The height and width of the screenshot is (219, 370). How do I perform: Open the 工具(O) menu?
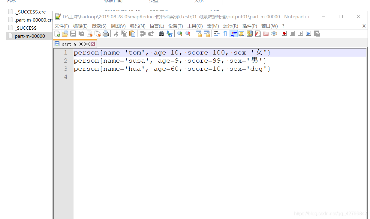195,26
